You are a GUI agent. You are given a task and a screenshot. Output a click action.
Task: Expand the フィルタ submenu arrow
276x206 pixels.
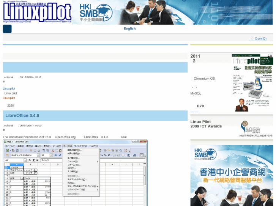(x=98, y=162)
